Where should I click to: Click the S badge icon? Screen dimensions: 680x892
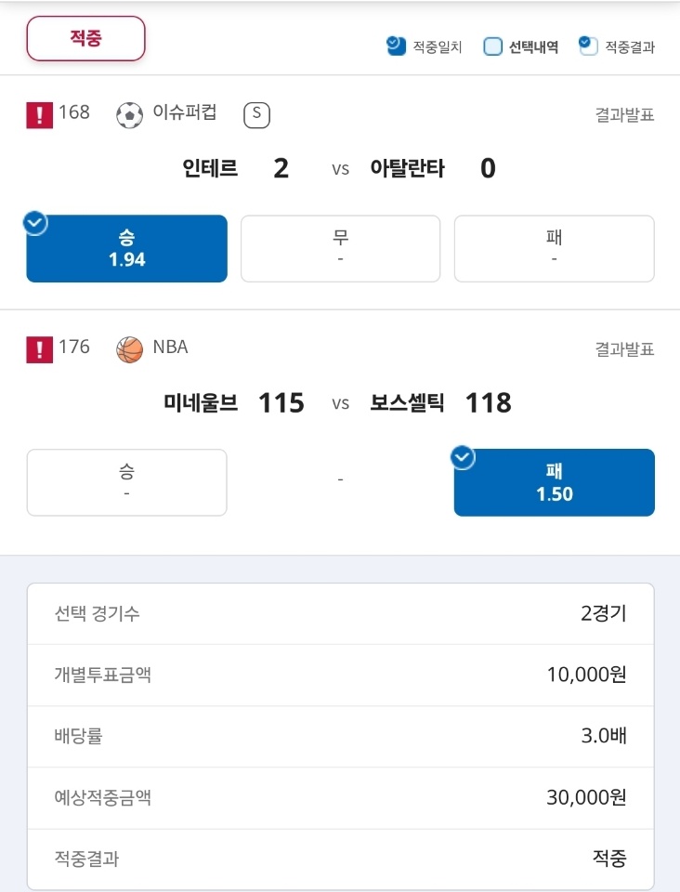[x=256, y=115]
